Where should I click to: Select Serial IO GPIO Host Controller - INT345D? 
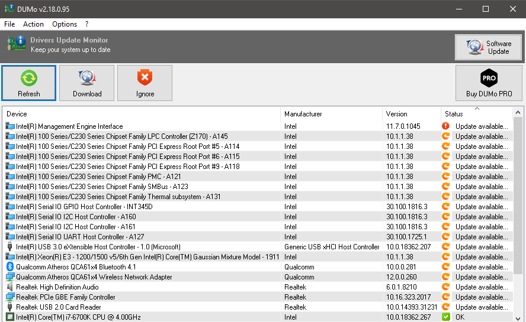pyautogui.click(x=84, y=207)
